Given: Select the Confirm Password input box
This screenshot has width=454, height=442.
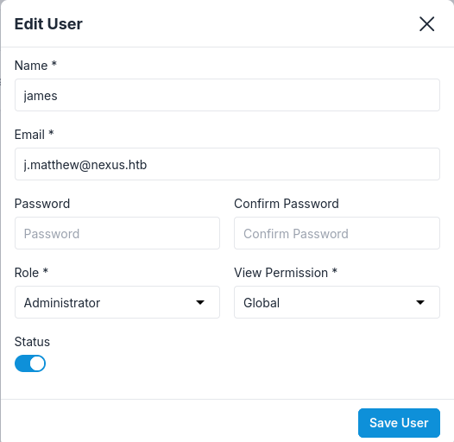Looking at the screenshot, I should [337, 233].
